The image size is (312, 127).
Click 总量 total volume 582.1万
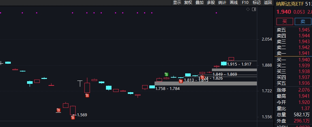pos(302,115)
